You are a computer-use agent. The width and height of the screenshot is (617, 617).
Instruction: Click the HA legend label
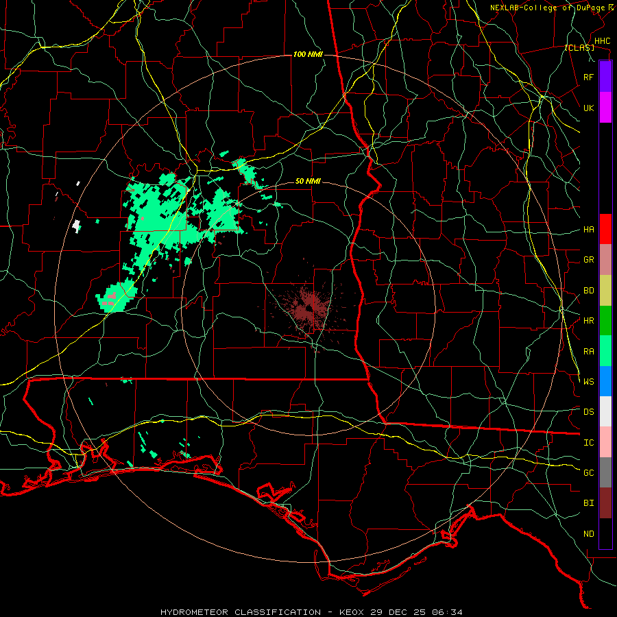588,230
